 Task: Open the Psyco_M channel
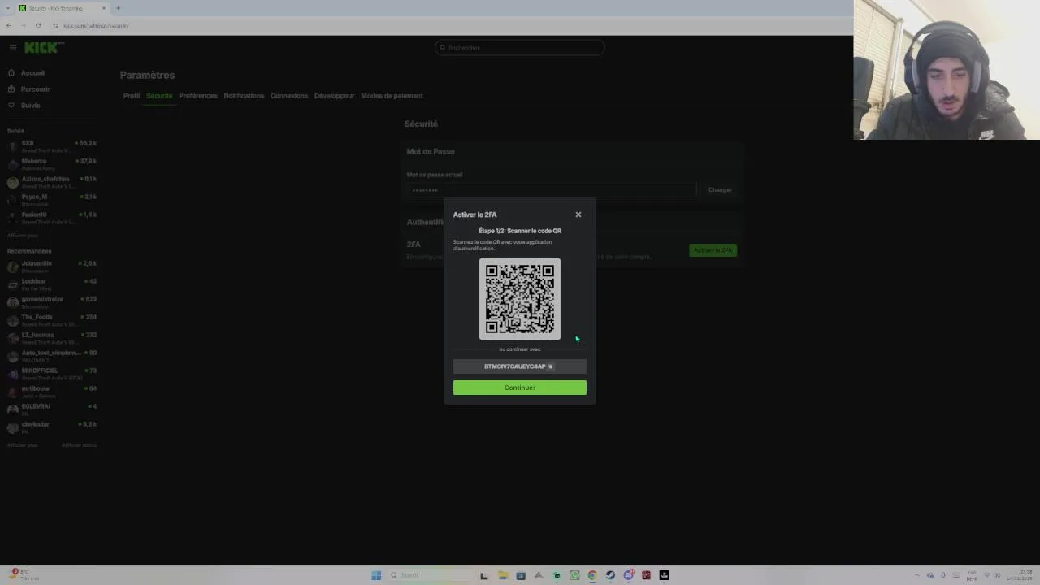(x=52, y=199)
